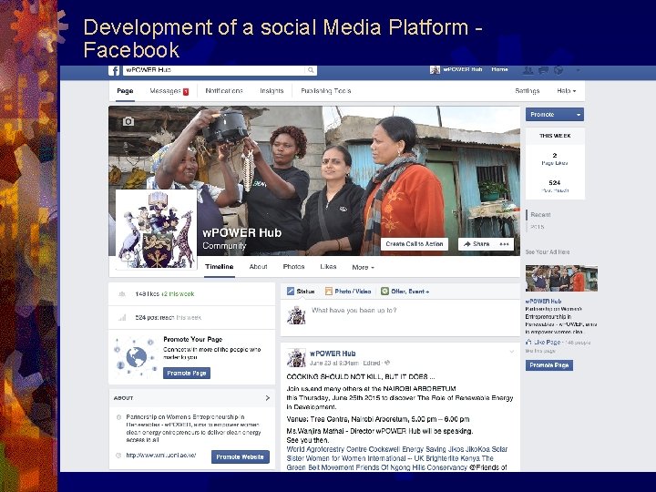Expand the ABOUT section chevron
The image size is (656, 492).
(268, 398)
